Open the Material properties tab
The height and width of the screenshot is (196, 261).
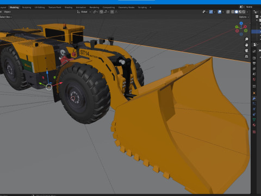(254, 125)
